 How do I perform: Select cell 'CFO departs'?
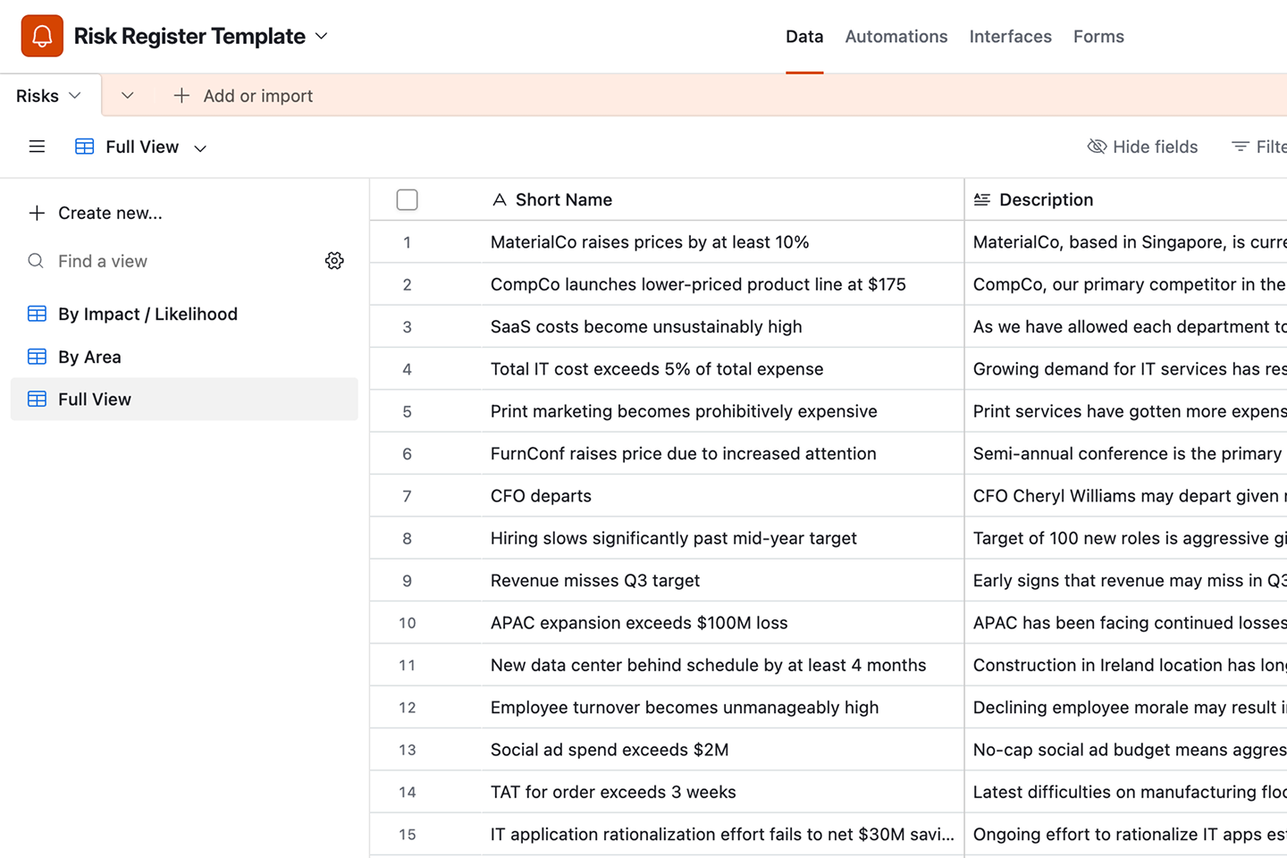pyautogui.click(x=722, y=496)
